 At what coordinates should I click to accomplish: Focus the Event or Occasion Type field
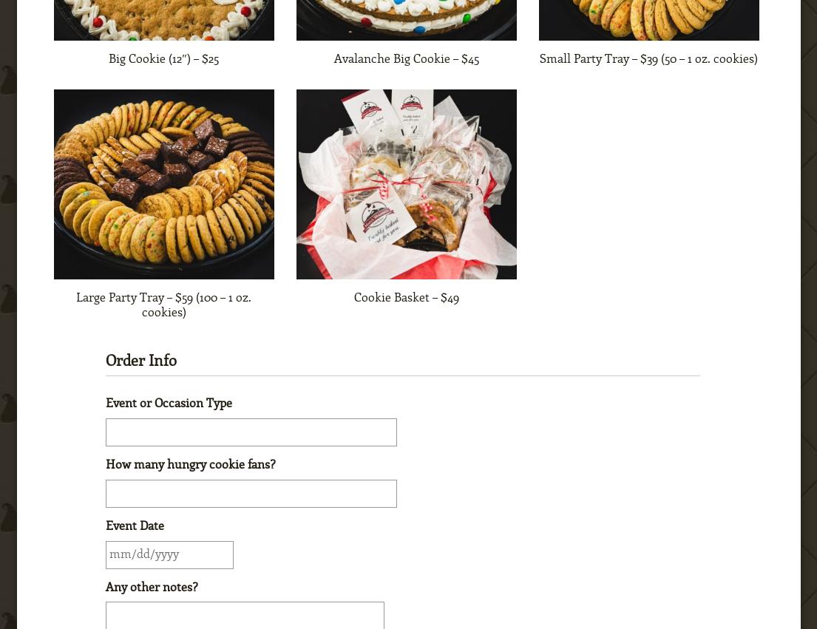click(x=251, y=432)
